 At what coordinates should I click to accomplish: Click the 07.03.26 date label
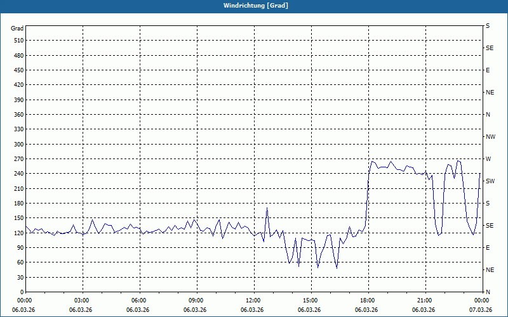click(x=481, y=310)
